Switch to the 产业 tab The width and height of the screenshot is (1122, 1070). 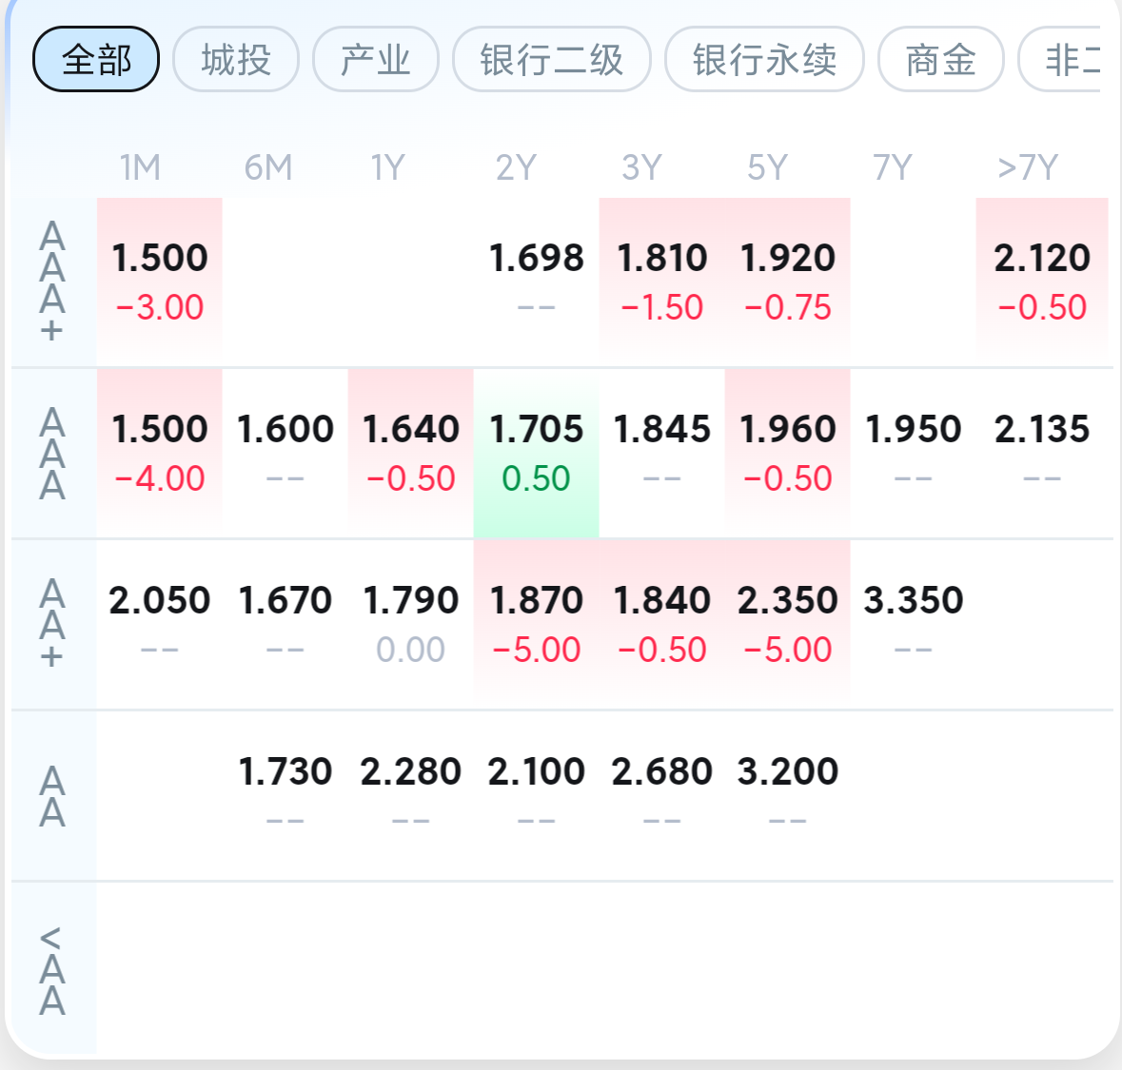(376, 59)
